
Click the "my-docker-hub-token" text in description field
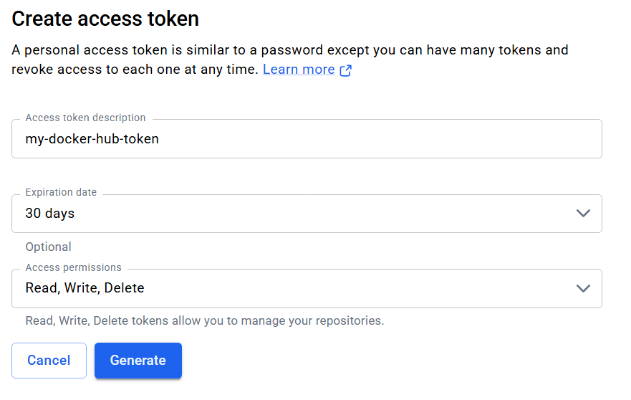[x=92, y=139]
